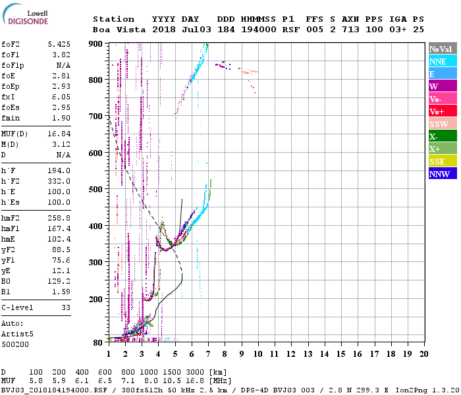This screenshot has height=395, width=461.
Task: Click the AXN value 713
Action: tap(350, 30)
